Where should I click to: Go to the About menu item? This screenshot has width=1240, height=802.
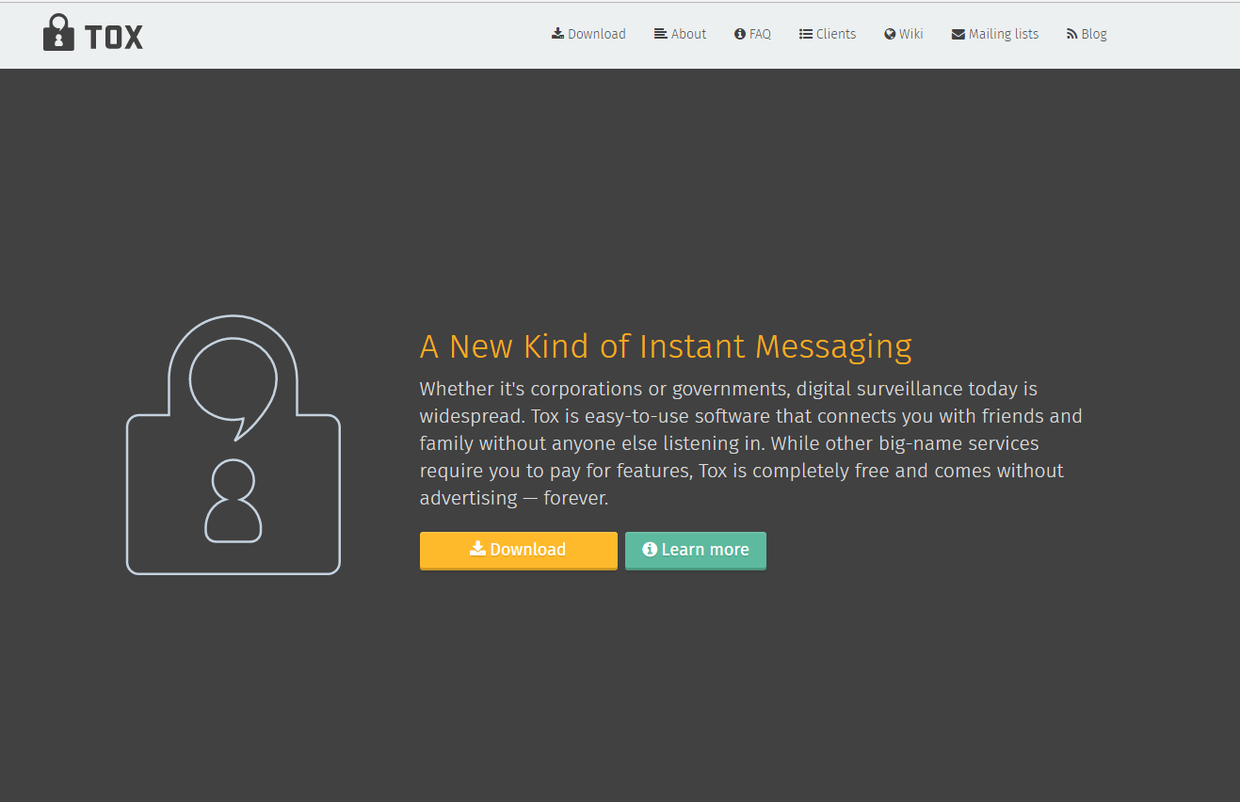point(688,34)
